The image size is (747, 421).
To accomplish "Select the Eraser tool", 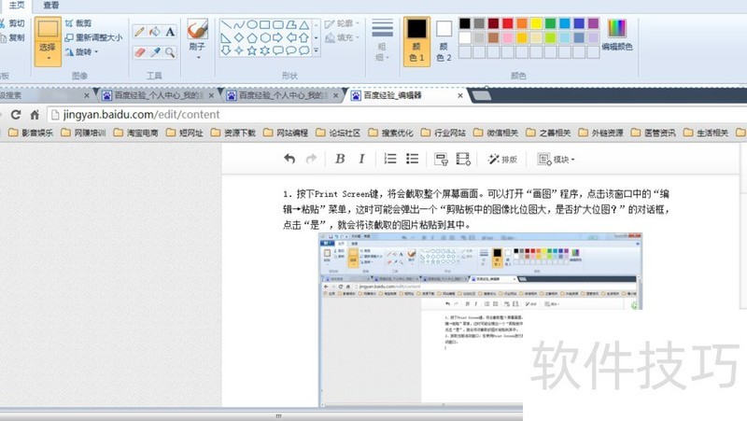I will [x=139, y=51].
